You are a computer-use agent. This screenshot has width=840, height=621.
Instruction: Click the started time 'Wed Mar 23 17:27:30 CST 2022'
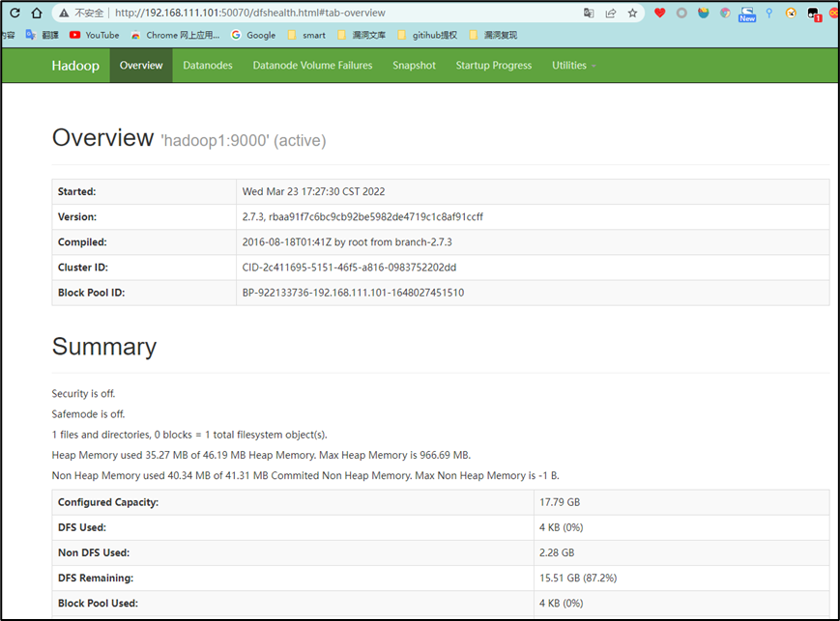pos(313,191)
